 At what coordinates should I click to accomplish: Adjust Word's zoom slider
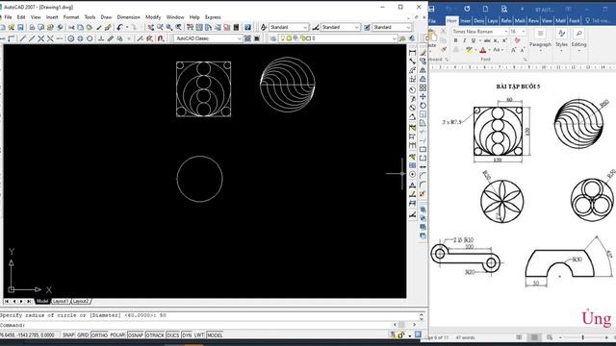click(x=582, y=337)
